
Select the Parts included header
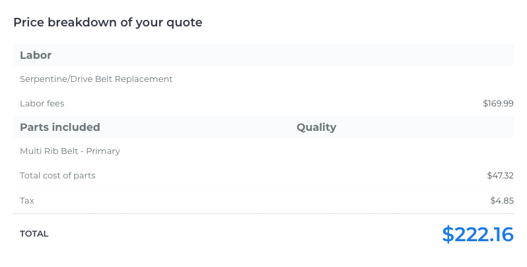[60, 127]
